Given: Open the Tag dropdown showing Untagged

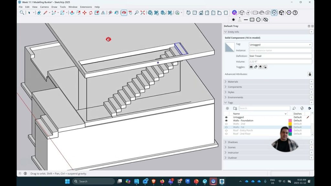Looking at the screenshot, I should pyautogui.click(x=280, y=45).
